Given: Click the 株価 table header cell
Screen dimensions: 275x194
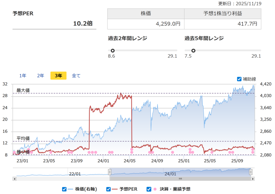Looking at the screenshot, I should coord(146,13).
